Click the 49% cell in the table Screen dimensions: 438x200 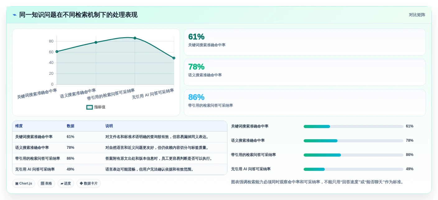[70, 169]
